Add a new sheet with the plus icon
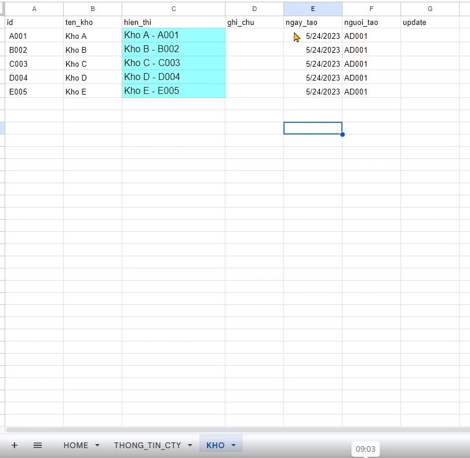 pos(14,445)
